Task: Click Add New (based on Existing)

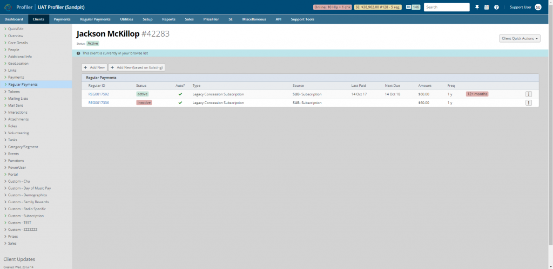Action: coord(137,67)
